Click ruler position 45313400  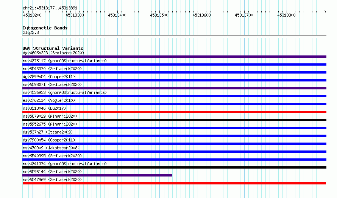[117, 15]
